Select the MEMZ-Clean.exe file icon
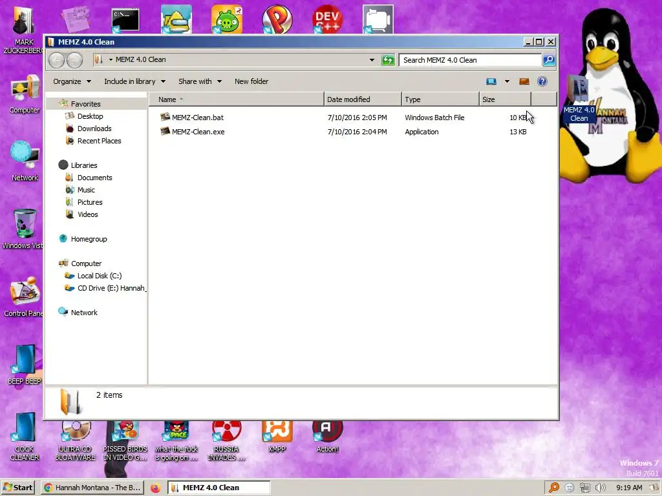 [165, 131]
